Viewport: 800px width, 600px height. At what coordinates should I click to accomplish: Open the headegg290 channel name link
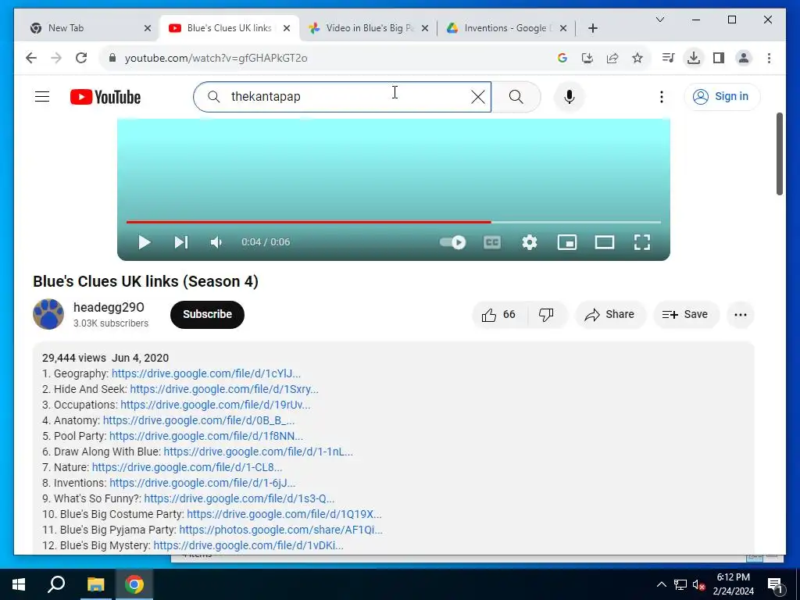[x=109, y=307]
